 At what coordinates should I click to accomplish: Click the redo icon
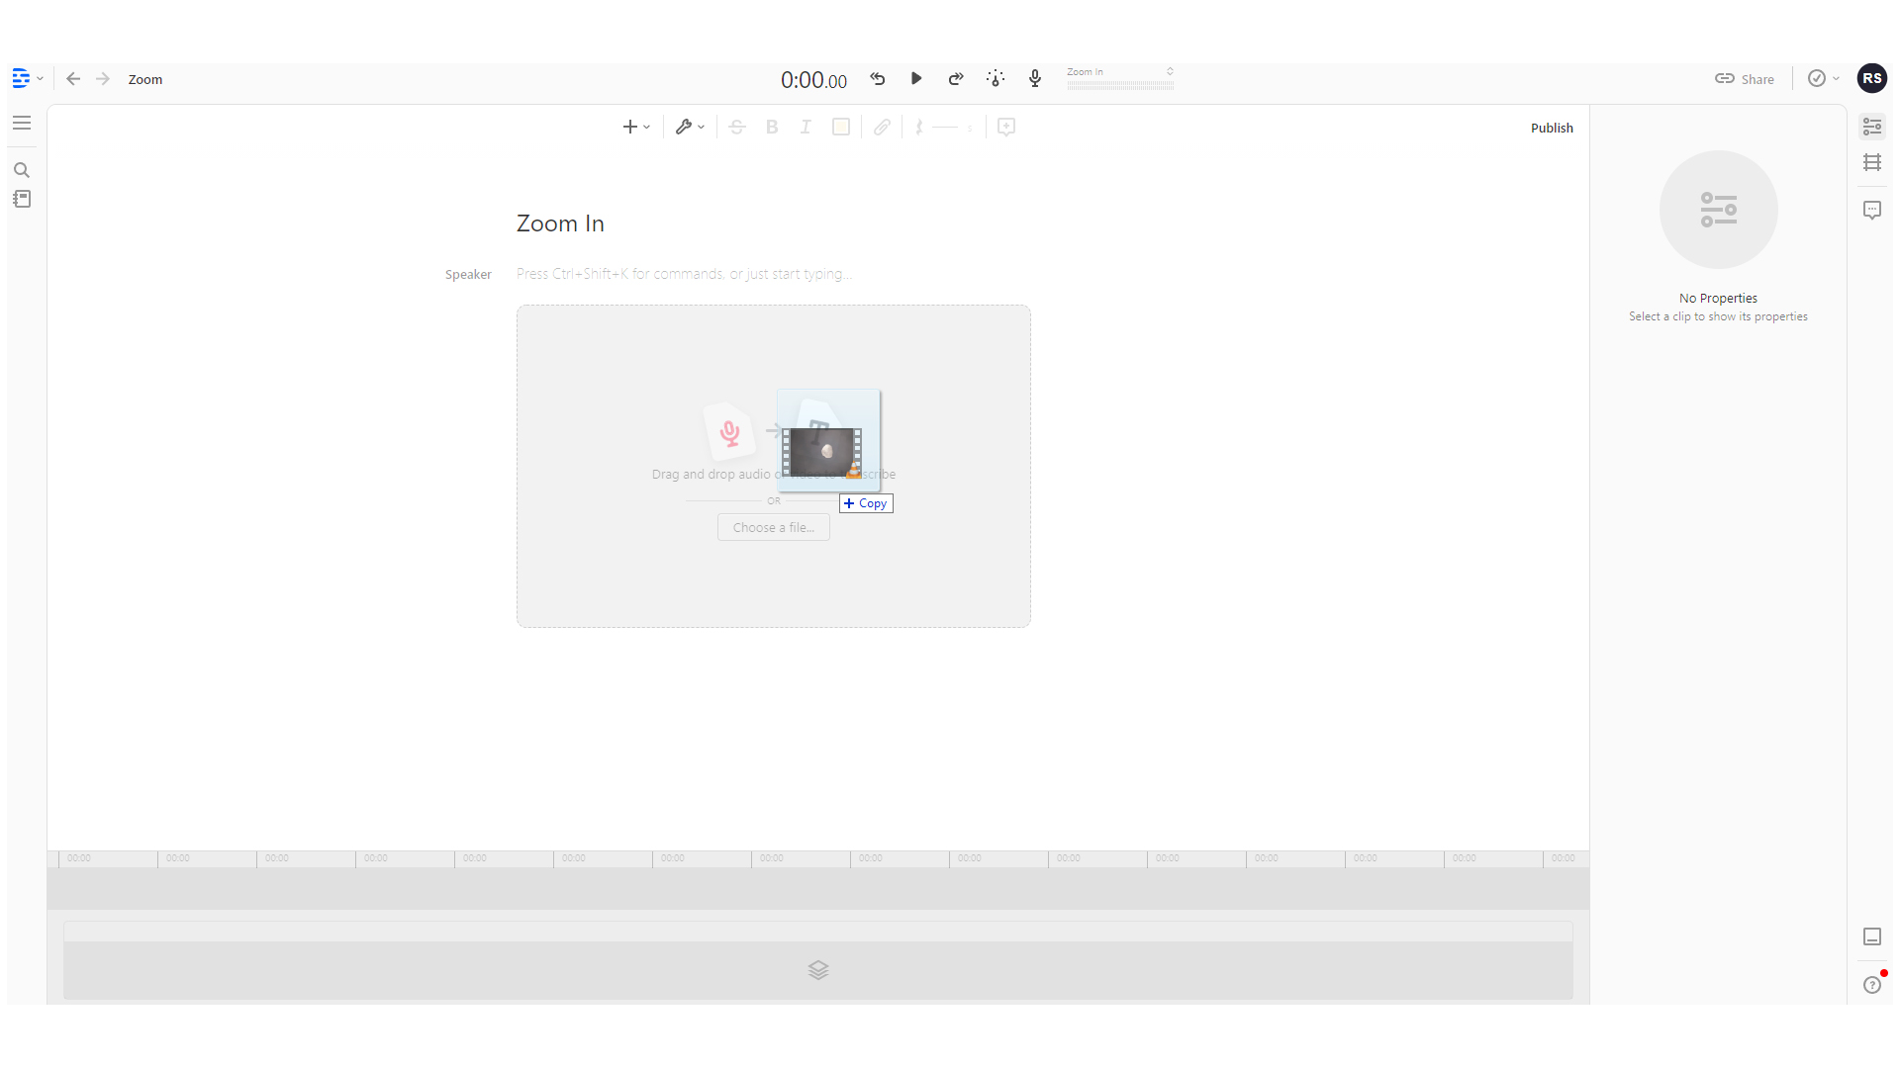coord(955,78)
